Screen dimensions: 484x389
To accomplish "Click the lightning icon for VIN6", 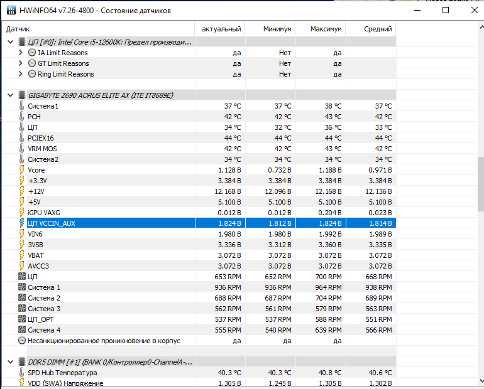I will click(21, 234).
